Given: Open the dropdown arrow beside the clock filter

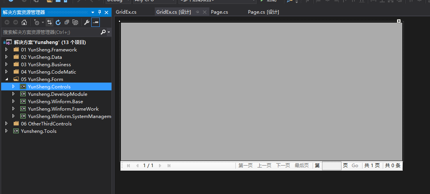Looking at the screenshot, I should [x=43, y=23].
